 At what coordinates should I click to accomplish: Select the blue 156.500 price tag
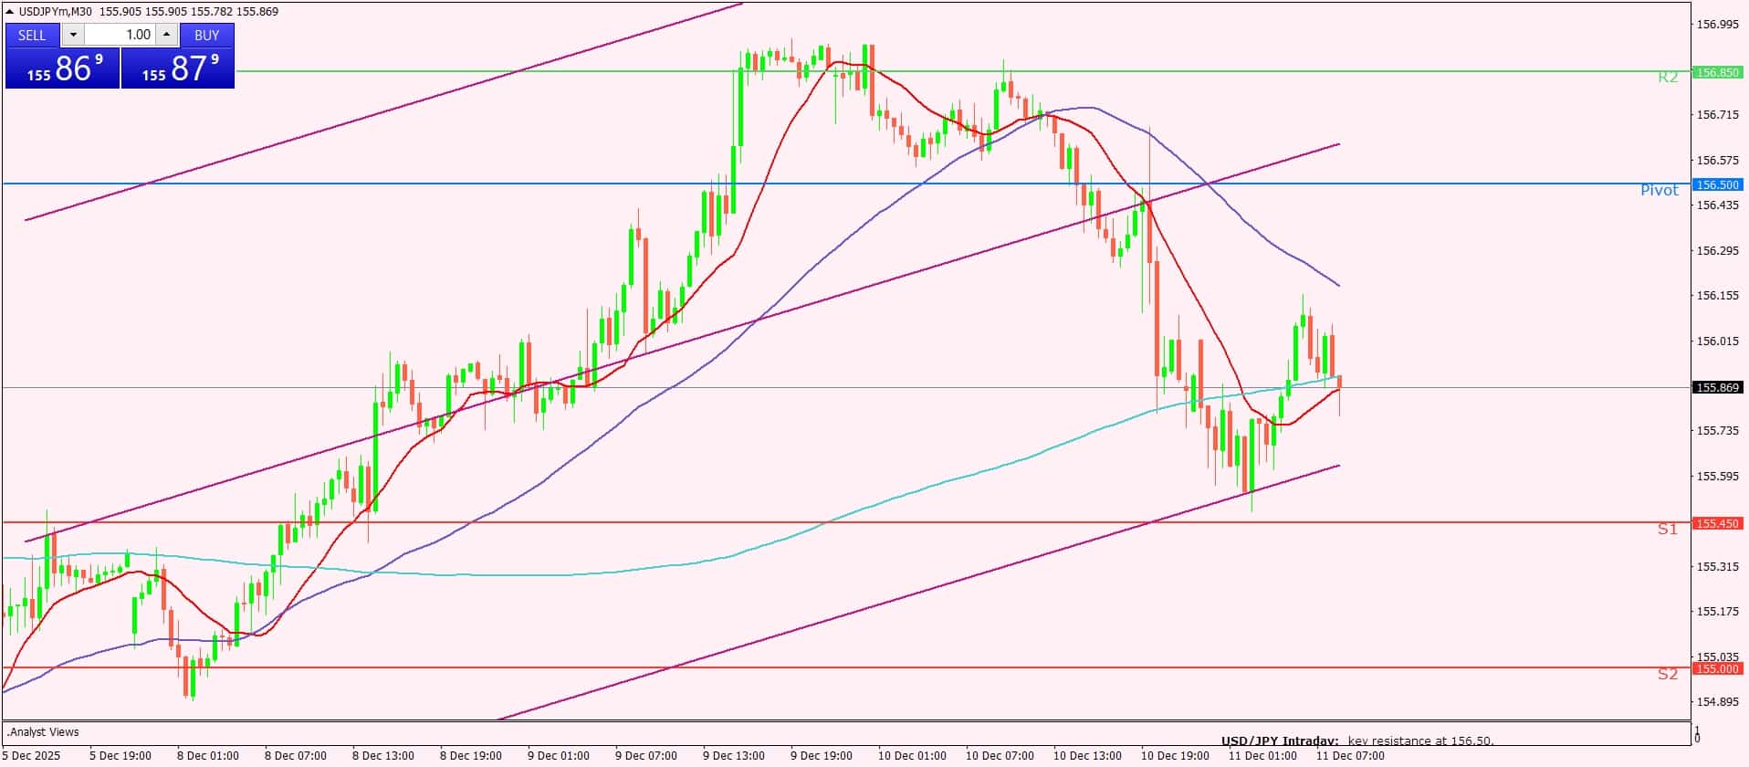[x=1717, y=184]
